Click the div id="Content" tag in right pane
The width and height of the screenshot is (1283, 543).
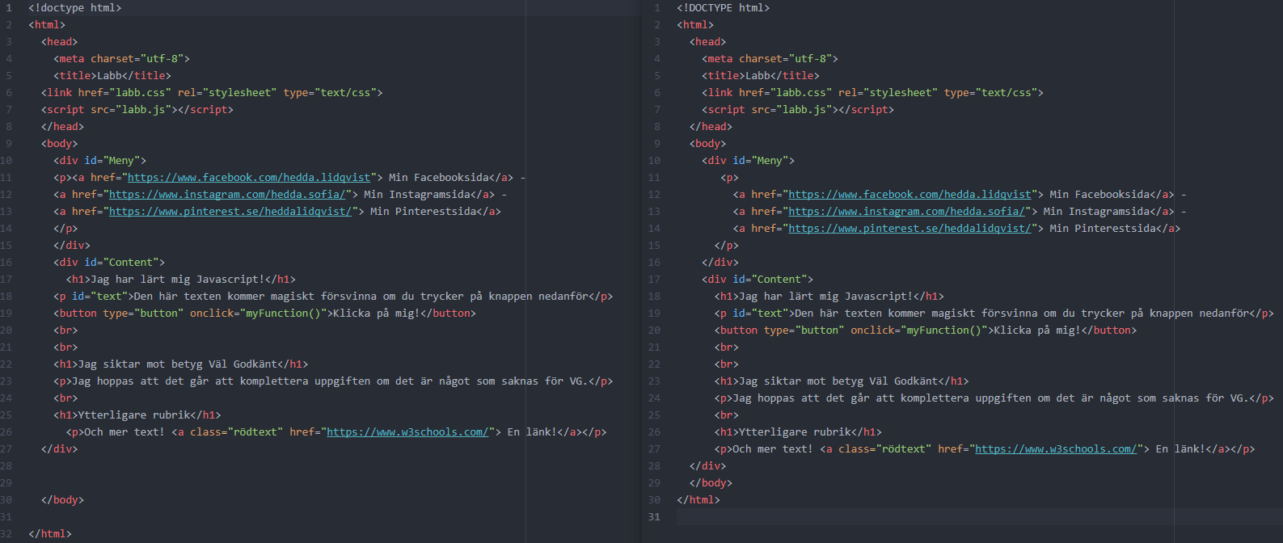(x=758, y=280)
